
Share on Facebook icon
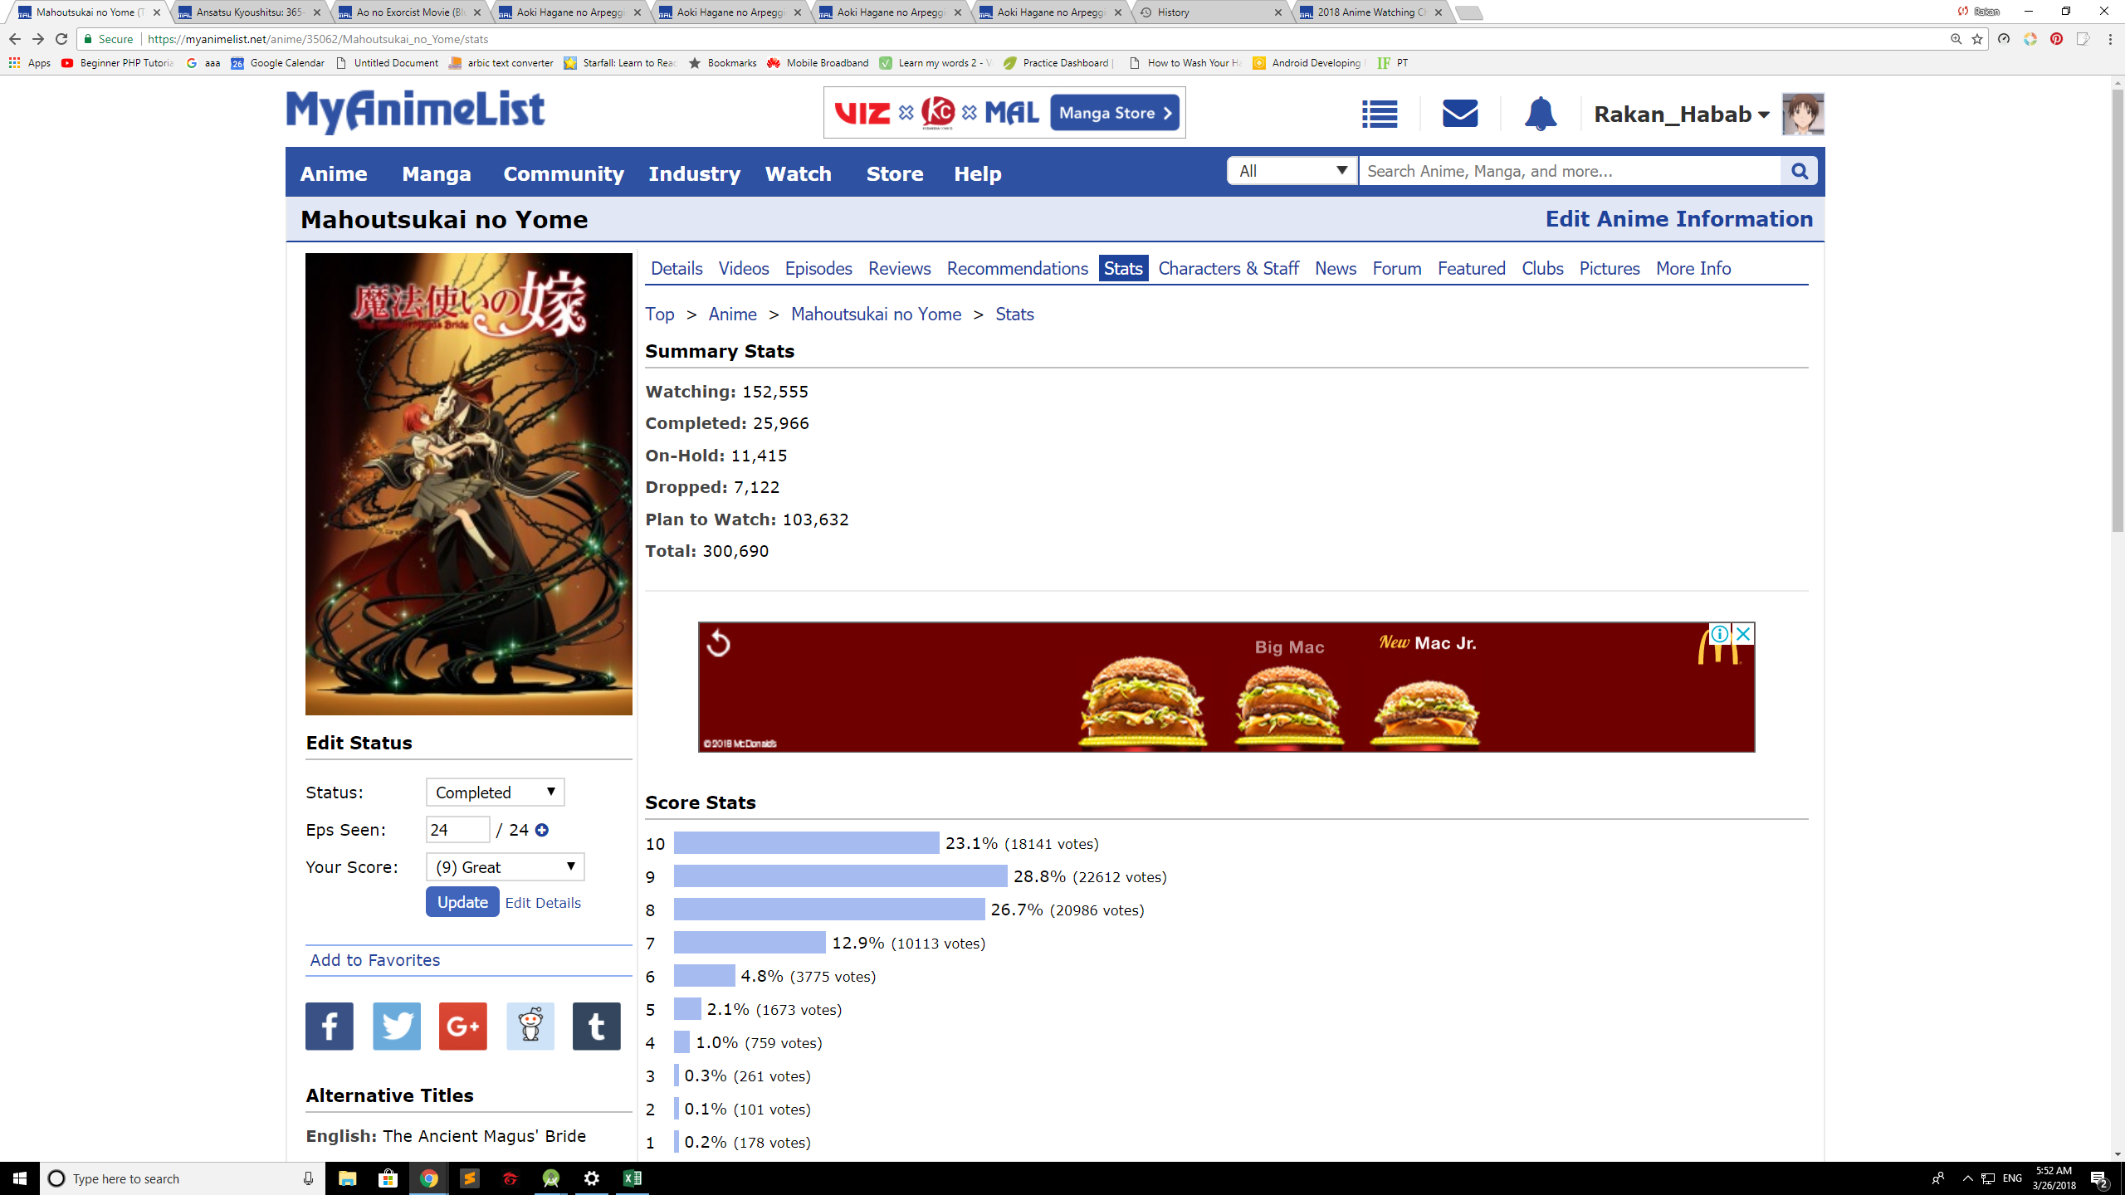330,1027
